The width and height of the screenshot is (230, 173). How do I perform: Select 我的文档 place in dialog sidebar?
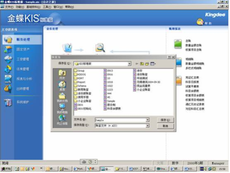coord(62,98)
